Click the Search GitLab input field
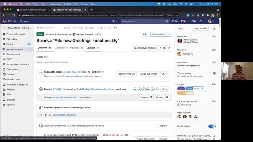The image size is (253, 142). tap(145, 21)
